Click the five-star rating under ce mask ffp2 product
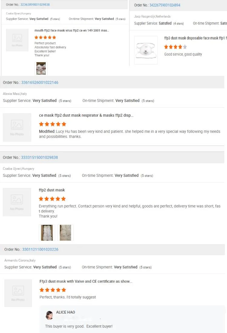Screen dimensions: 227x333 tap(52, 124)
